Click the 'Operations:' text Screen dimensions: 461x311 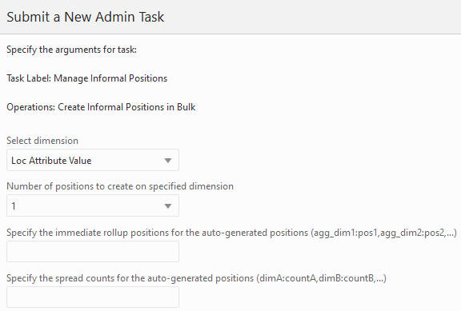31,107
